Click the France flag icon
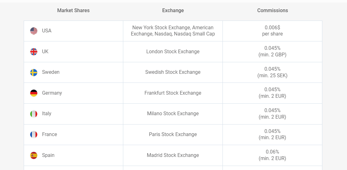The image size is (347, 170). tap(34, 135)
